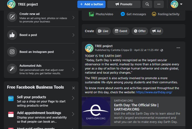
Task: Click the Boost an Instagram post label
Action: click(x=37, y=52)
